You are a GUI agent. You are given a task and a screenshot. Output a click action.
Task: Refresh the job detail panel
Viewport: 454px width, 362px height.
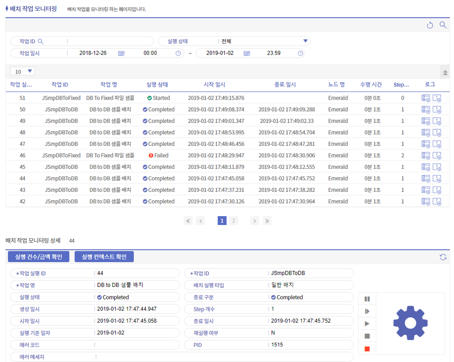point(443,257)
